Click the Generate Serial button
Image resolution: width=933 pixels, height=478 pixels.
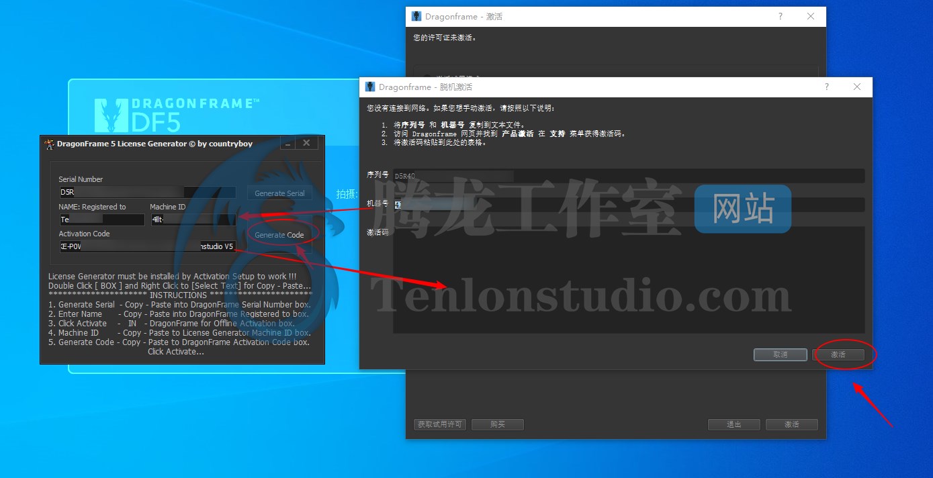tap(279, 193)
